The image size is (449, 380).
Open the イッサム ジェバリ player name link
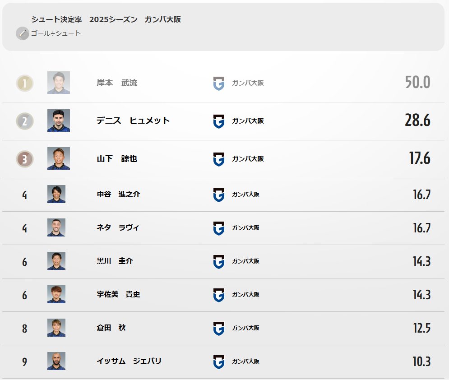(x=129, y=361)
